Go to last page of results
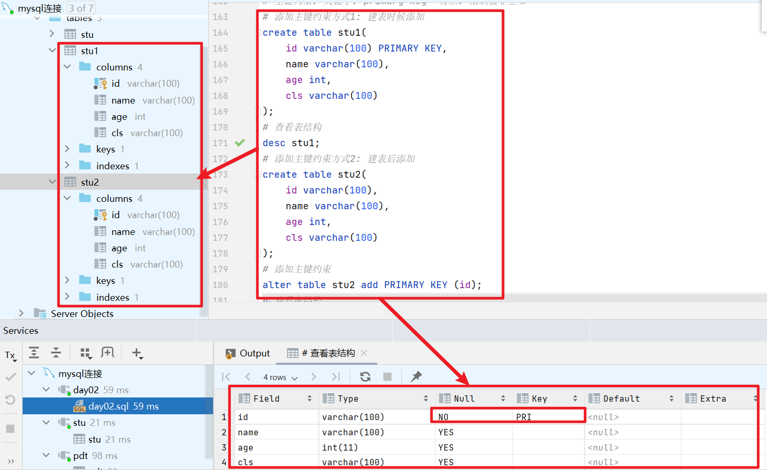Screen dimensions: 767x470 336,376
